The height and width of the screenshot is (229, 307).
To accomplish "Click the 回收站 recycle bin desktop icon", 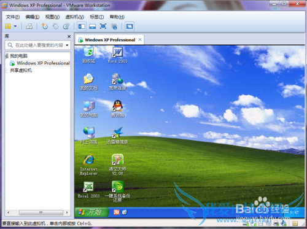I will [89, 55].
